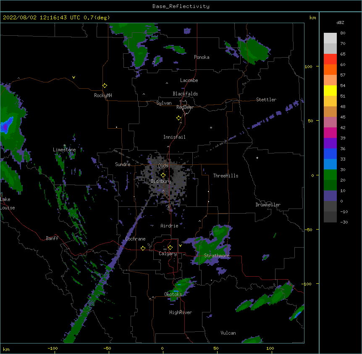Pick the bright orange 57-60 dBZ swatch

coord(330,69)
